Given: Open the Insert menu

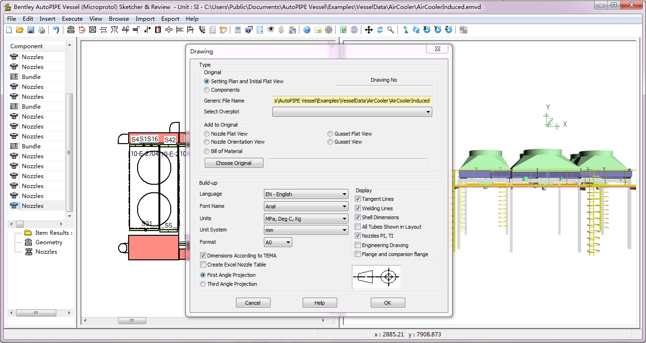Looking at the screenshot, I should click(x=47, y=19).
